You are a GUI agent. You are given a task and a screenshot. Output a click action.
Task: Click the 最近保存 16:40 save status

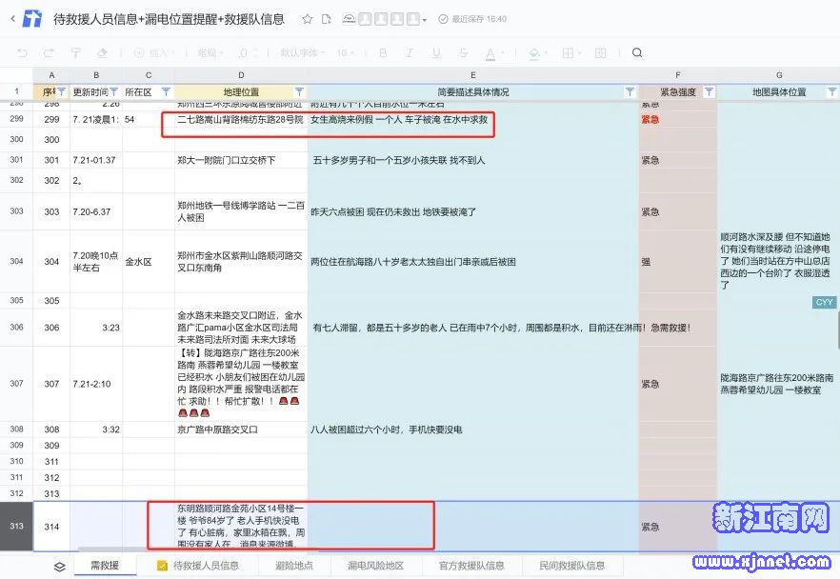472,19
